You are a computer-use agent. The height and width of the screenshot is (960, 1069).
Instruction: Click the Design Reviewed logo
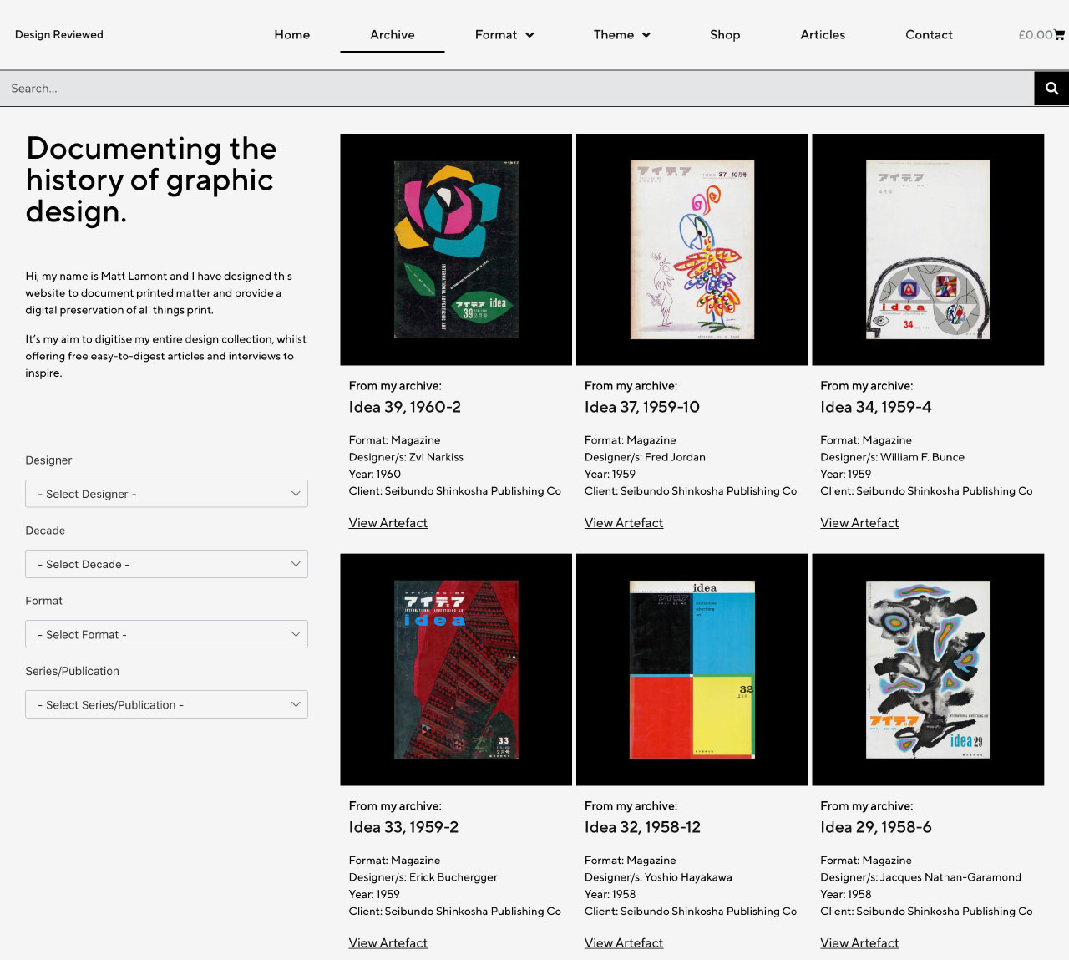coord(59,34)
